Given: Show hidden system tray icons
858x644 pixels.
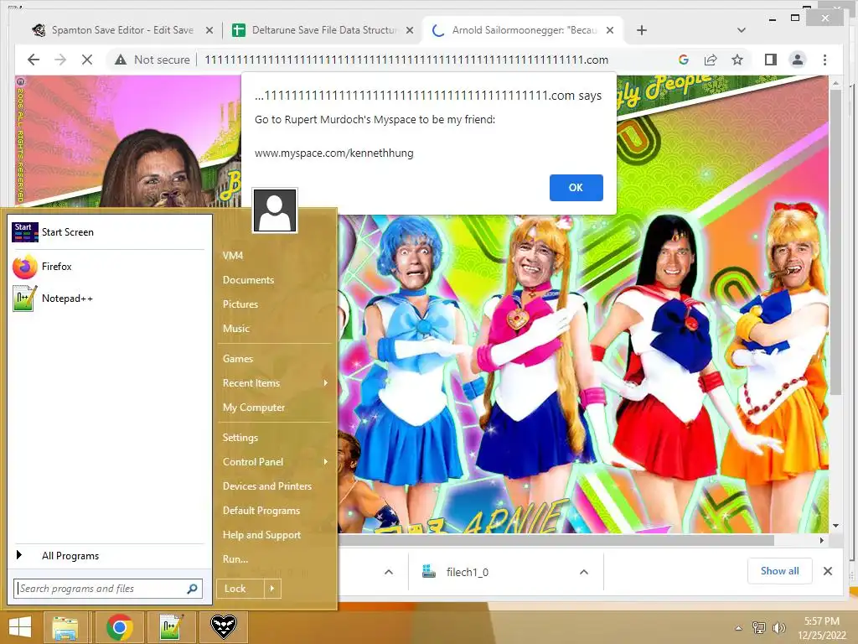Looking at the screenshot, I should [x=739, y=628].
